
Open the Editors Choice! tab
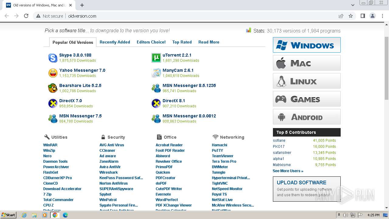click(x=151, y=42)
